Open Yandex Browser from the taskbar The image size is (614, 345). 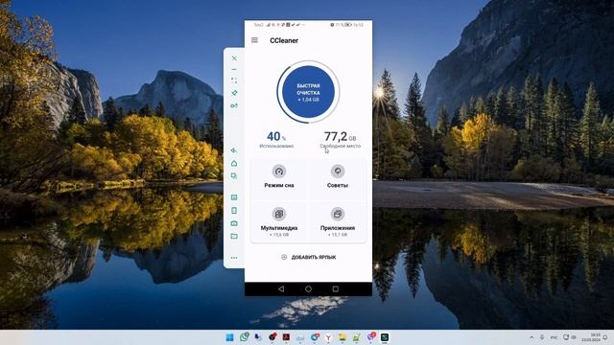click(328, 337)
